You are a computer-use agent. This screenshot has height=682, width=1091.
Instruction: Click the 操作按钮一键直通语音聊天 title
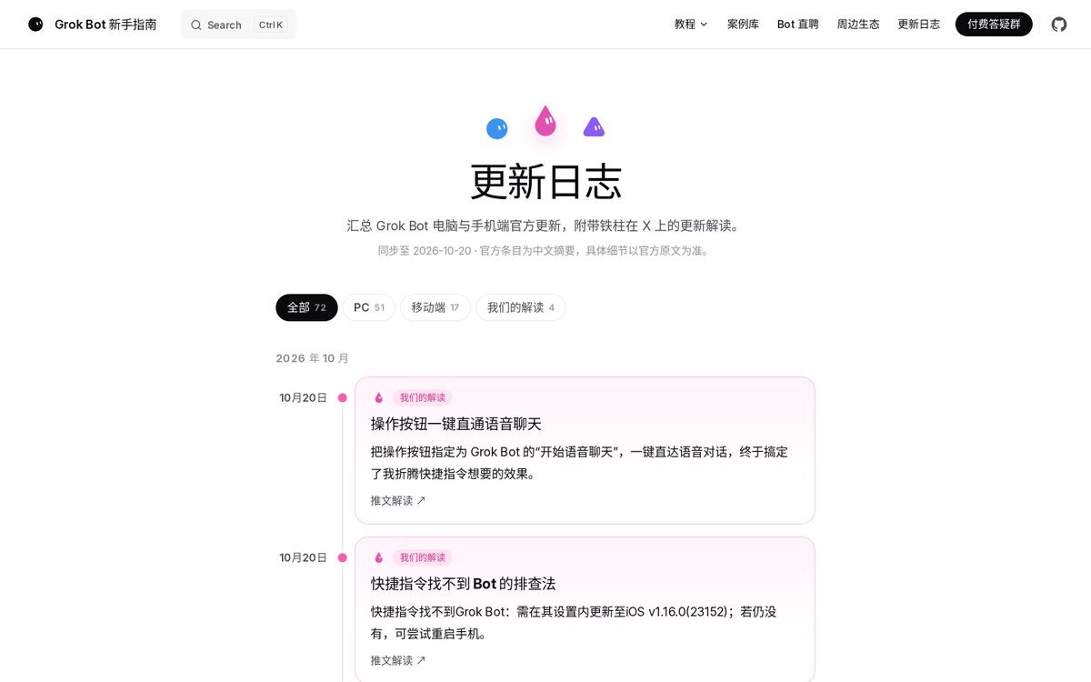456,424
